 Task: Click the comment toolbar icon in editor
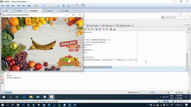pos(111,29)
